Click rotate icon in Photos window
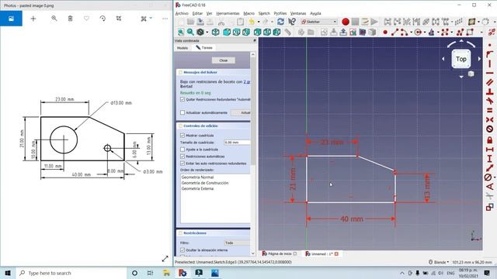Screen dimensions: 497x279 (x=103, y=19)
